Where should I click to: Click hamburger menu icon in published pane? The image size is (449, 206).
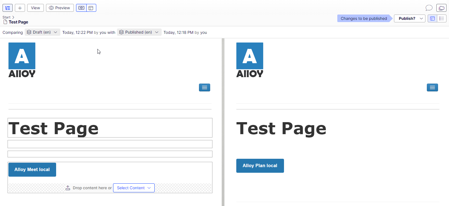pos(432,87)
